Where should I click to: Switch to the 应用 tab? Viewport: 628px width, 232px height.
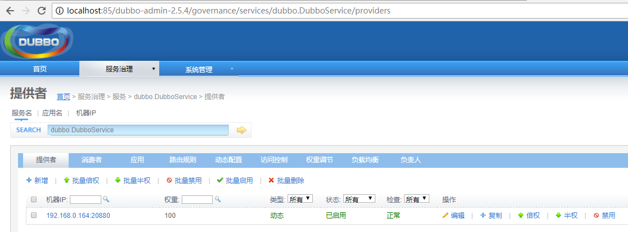tap(137, 160)
